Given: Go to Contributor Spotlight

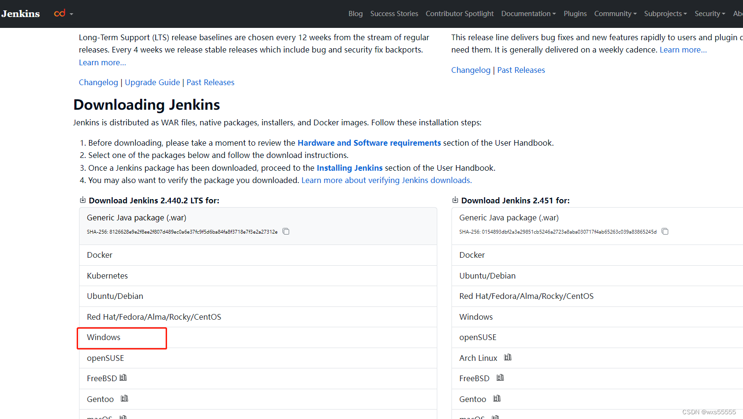Looking at the screenshot, I should click(x=460, y=14).
